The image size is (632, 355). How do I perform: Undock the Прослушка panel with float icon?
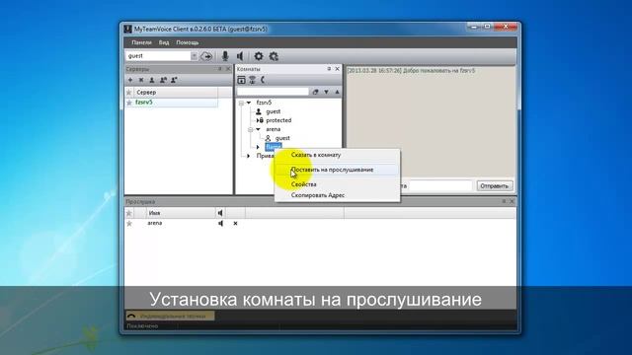click(504, 201)
